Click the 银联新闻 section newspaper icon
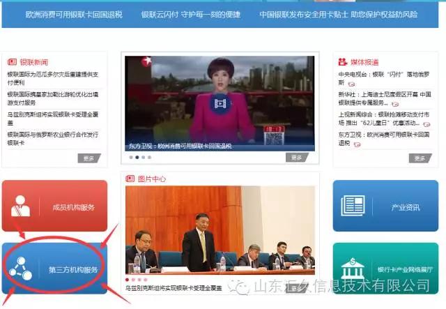The height and width of the screenshot is (309, 446). tap(12, 62)
